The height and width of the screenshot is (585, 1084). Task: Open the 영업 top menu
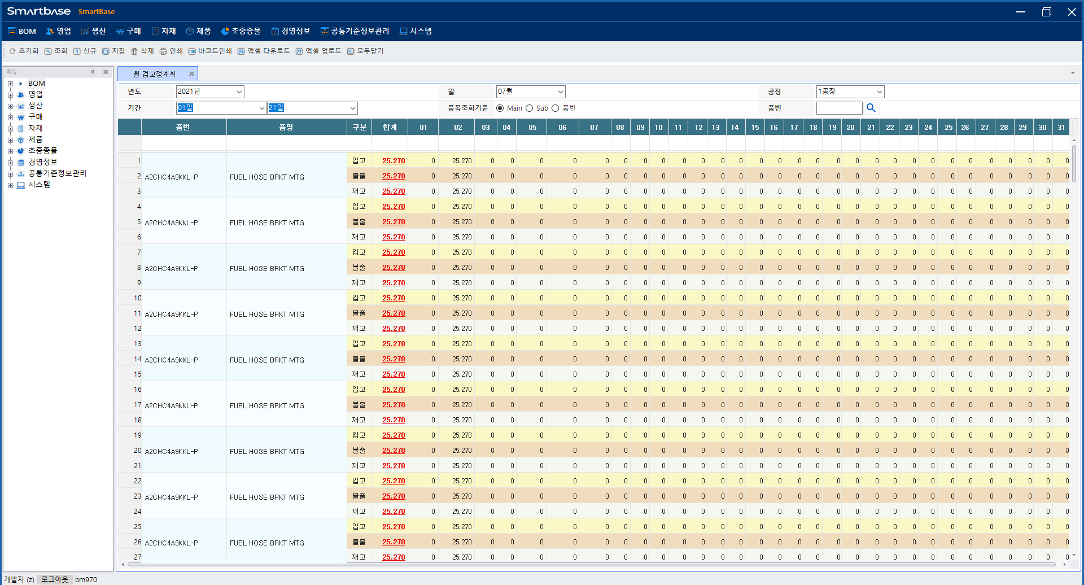[58, 31]
